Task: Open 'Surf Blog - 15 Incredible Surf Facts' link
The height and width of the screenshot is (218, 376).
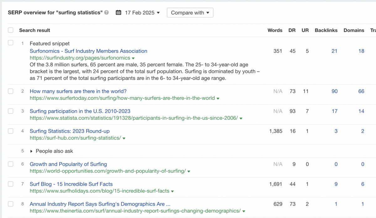Action: (x=71, y=184)
